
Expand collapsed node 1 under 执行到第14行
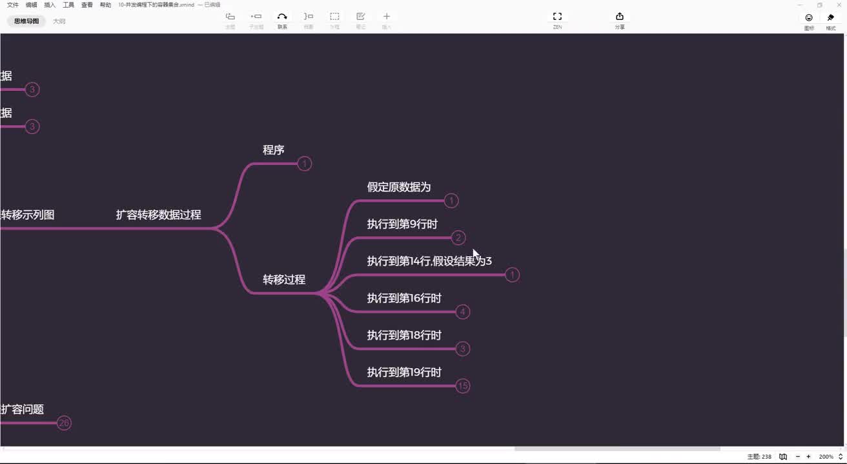(512, 275)
